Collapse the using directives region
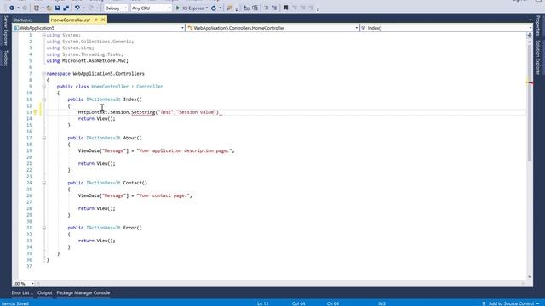545x306 pixels. point(43,35)
